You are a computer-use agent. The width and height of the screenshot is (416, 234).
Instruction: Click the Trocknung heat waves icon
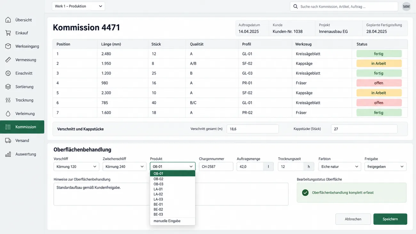point(8,100)
